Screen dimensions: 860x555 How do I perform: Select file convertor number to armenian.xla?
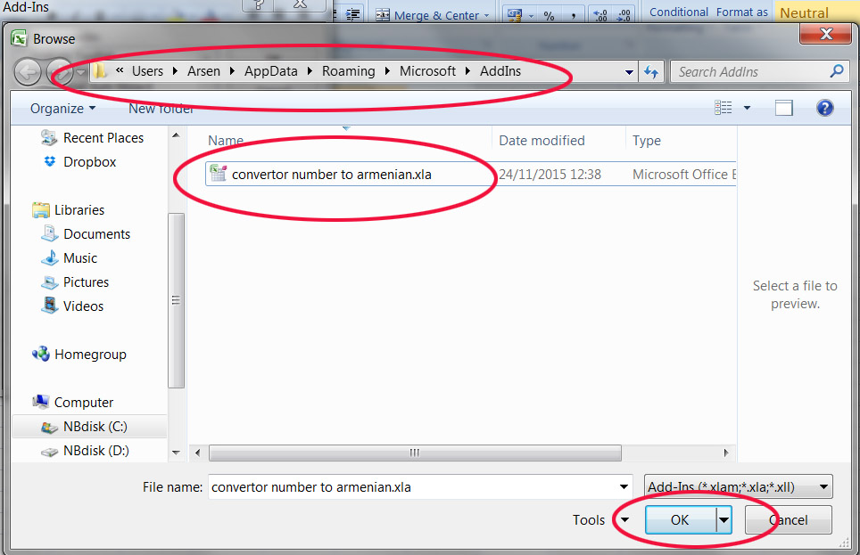pyautogui.click(x=331, y=175)
